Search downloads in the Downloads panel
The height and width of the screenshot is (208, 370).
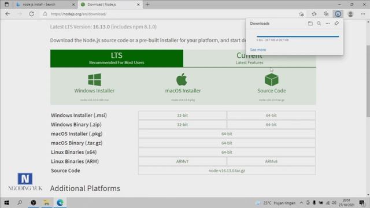coord(319,23)
